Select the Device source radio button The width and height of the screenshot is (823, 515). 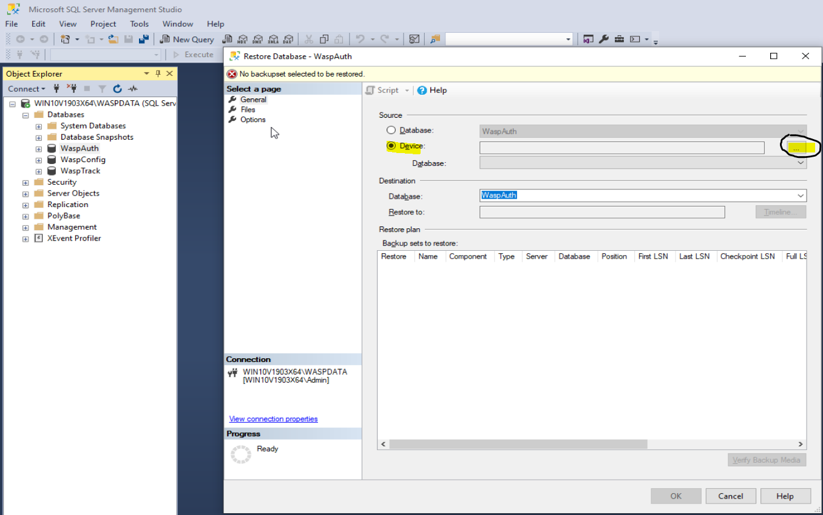[x=391, y=146]
